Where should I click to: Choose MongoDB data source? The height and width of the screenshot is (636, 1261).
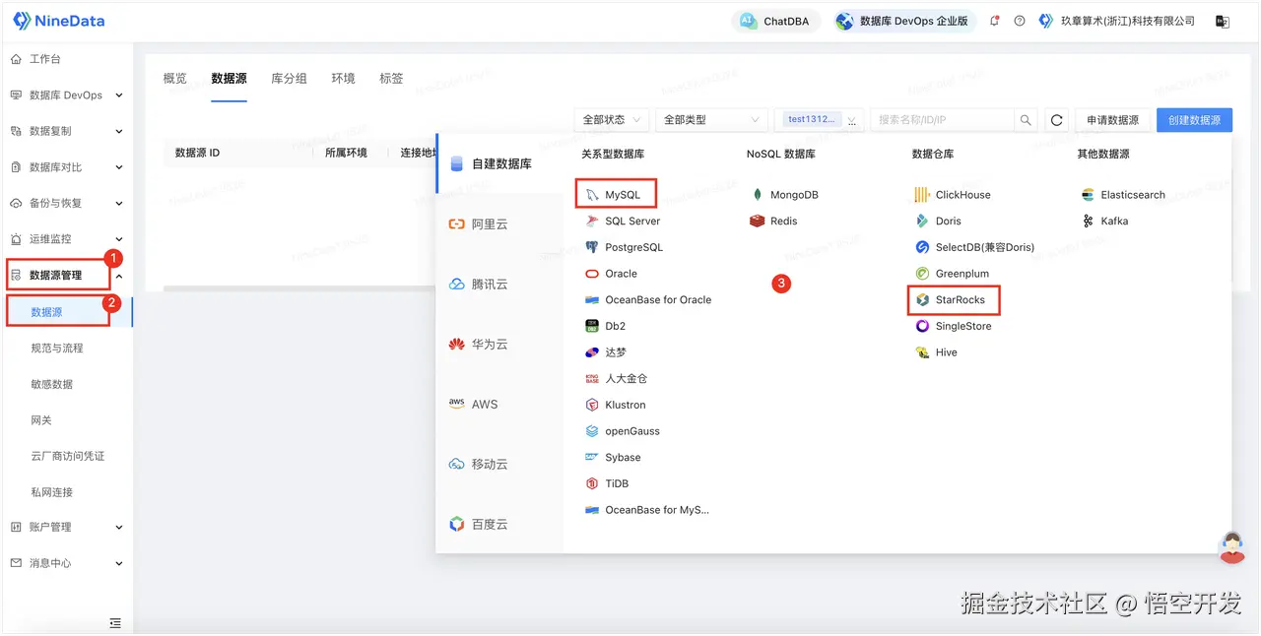pos(784,195)
